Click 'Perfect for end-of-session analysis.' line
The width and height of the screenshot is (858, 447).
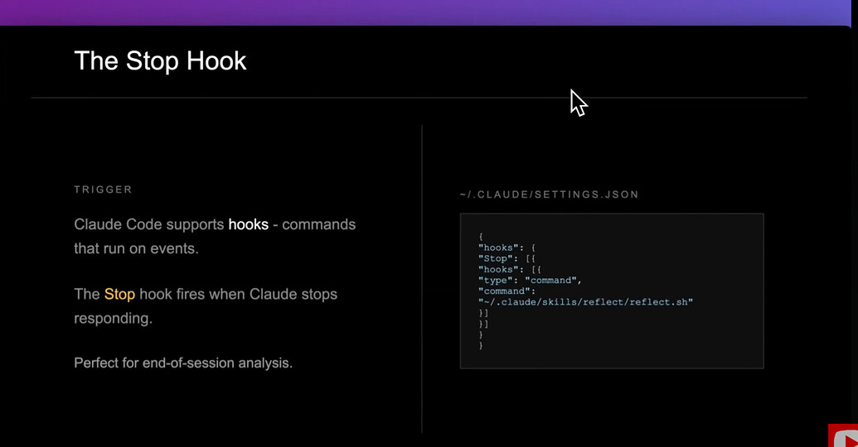click(x=183, y=363)
